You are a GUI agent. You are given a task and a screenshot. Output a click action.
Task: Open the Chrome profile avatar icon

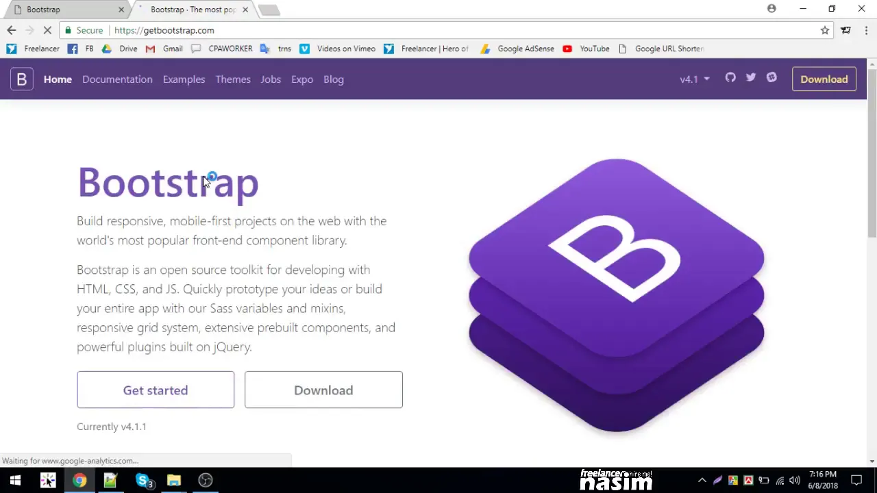(771, 9)
